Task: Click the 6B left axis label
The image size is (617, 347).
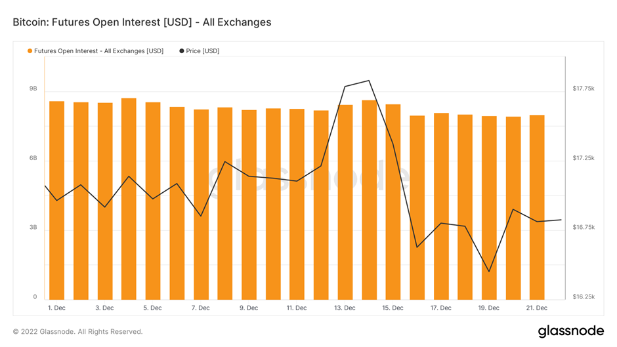Action: [x=33, y=158]
